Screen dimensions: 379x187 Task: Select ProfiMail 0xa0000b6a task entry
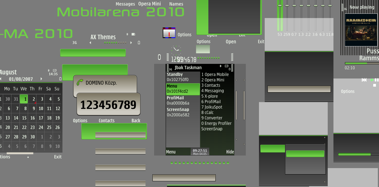[x=183, y=101]
